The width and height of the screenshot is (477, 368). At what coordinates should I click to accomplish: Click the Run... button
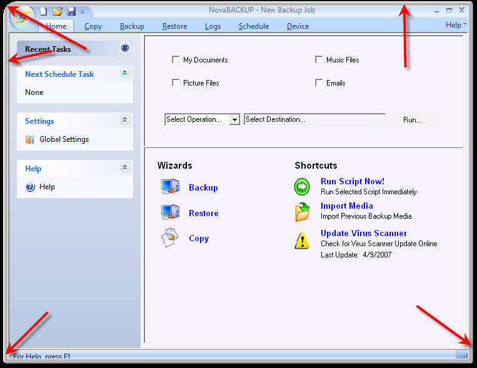click(412, 120)
